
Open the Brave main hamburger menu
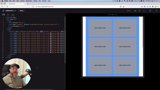(158, 6)
